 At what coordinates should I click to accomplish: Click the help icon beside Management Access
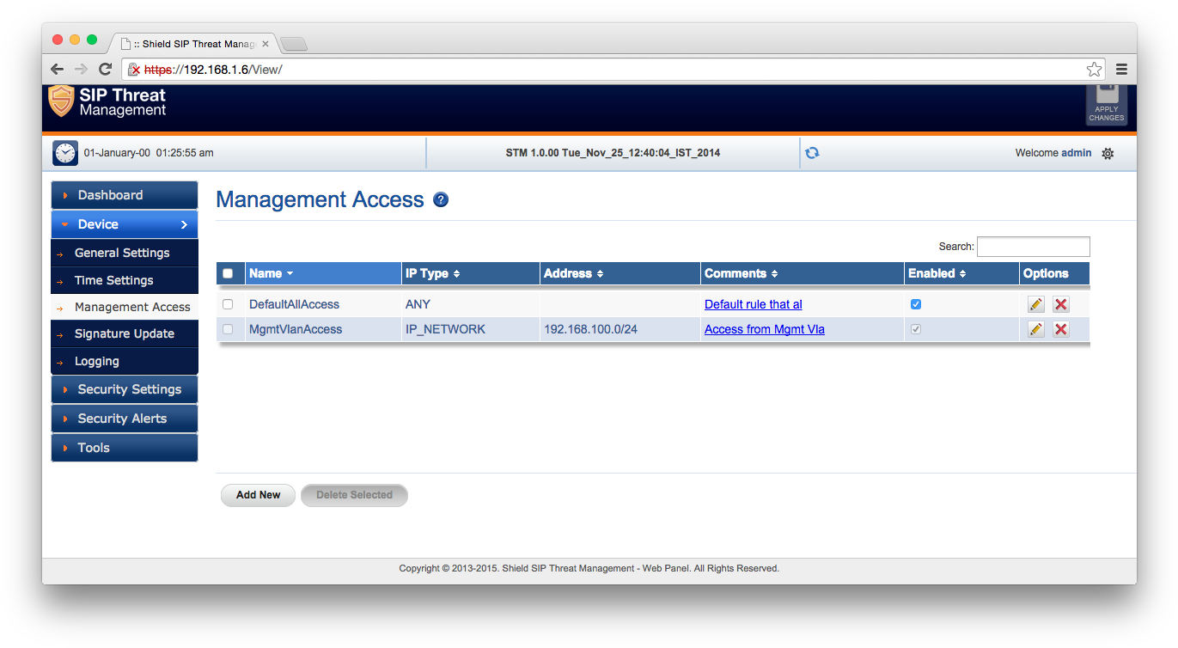point(441,200)
